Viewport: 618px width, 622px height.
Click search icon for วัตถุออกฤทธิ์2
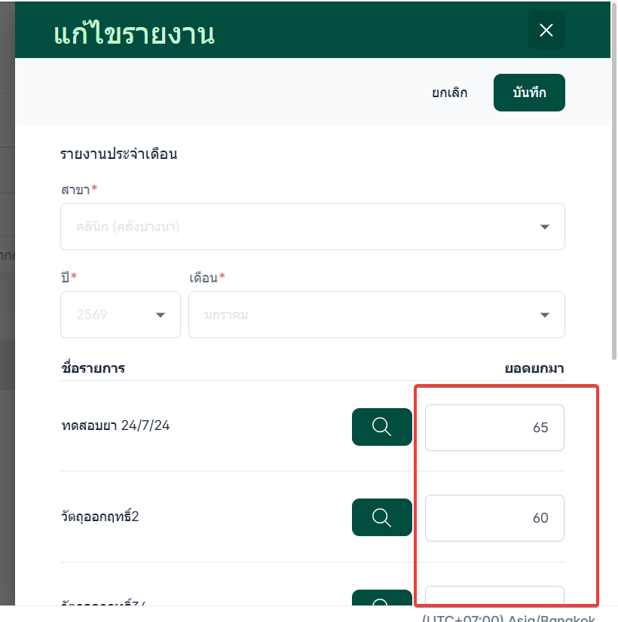(x=382, y=517)
